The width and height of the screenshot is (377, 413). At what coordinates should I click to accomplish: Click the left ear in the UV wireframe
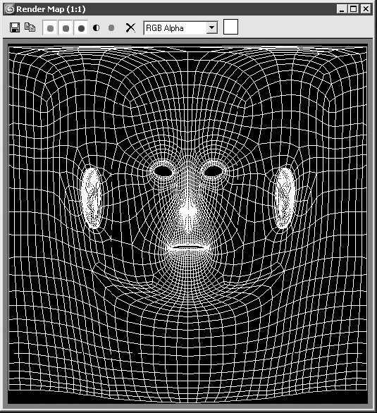click(92, 198)
